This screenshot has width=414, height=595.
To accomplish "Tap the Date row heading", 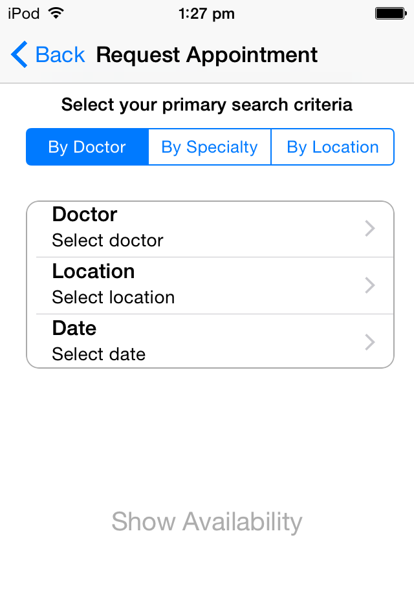I will coord(74,329).
